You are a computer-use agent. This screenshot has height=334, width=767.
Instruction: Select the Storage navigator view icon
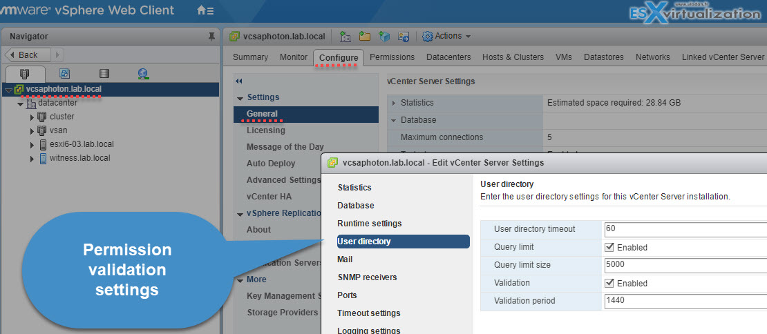104,74
